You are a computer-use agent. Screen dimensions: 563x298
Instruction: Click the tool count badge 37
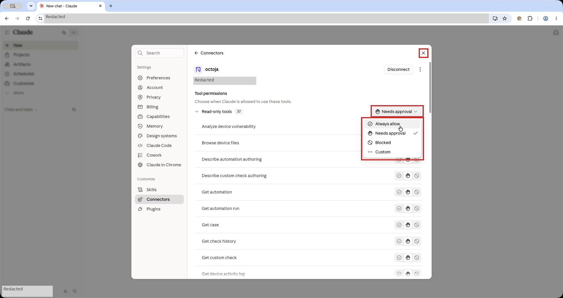point(239,112)
